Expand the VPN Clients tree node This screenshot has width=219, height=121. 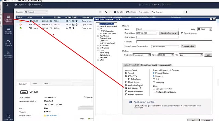point(98,48)
